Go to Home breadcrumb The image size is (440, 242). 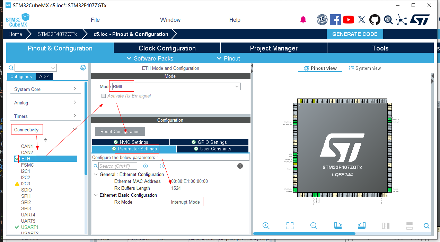tap(15, 34)
